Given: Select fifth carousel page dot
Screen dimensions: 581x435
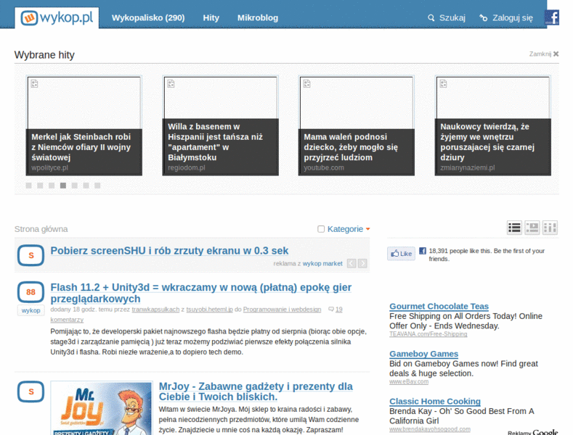Looking at the screenshot, I should [75, 186].
